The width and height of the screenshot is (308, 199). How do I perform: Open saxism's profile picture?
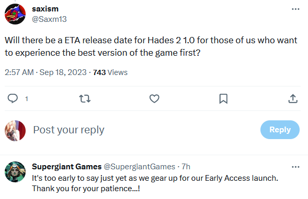click(x=15, y=14)
